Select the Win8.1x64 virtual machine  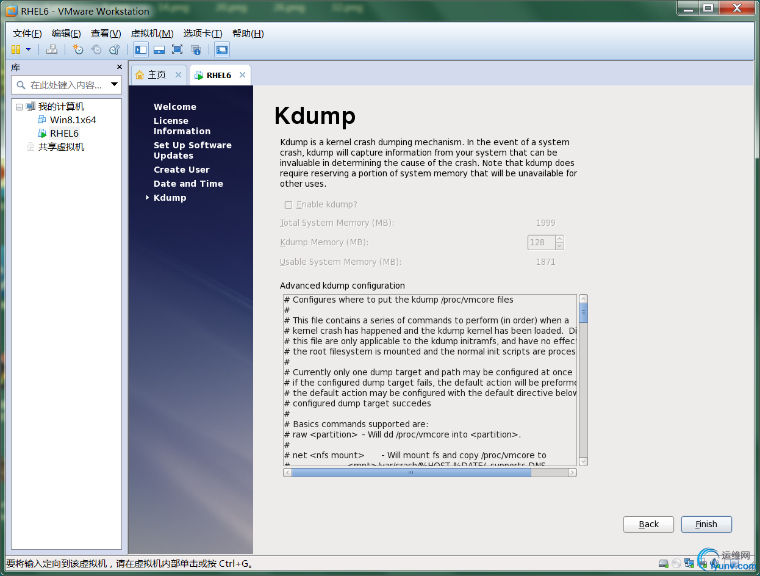(x=73, y=120)
